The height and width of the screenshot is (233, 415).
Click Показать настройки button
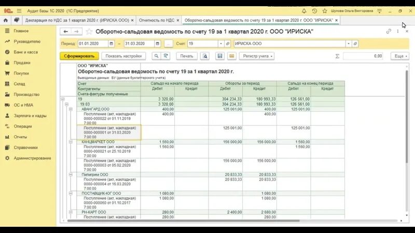pyautogui.click(x=123, y=56)
